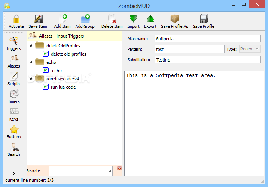
Task: Close the ZombieMUD window
Action: pos(257,5)
